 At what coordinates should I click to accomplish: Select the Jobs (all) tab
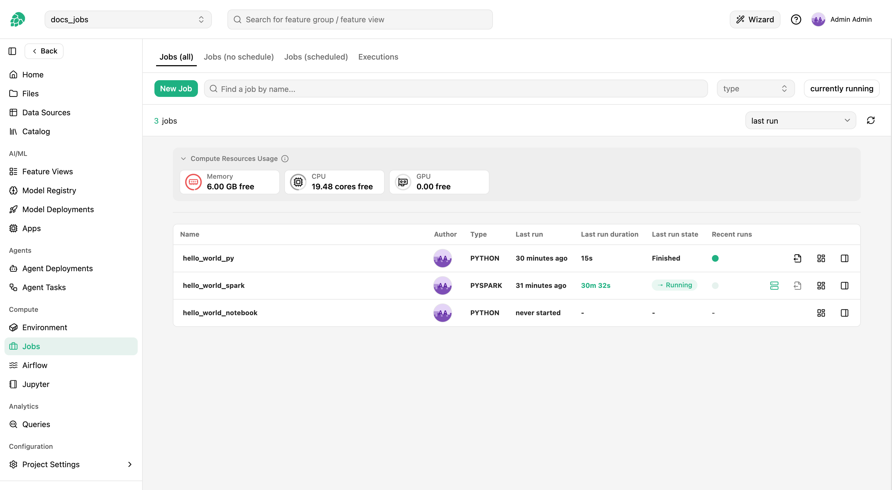pyautogui.click(x=176, y=57)
